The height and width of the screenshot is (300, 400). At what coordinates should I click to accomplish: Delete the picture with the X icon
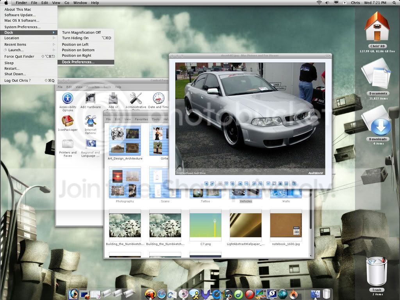(x=268, y=184)
